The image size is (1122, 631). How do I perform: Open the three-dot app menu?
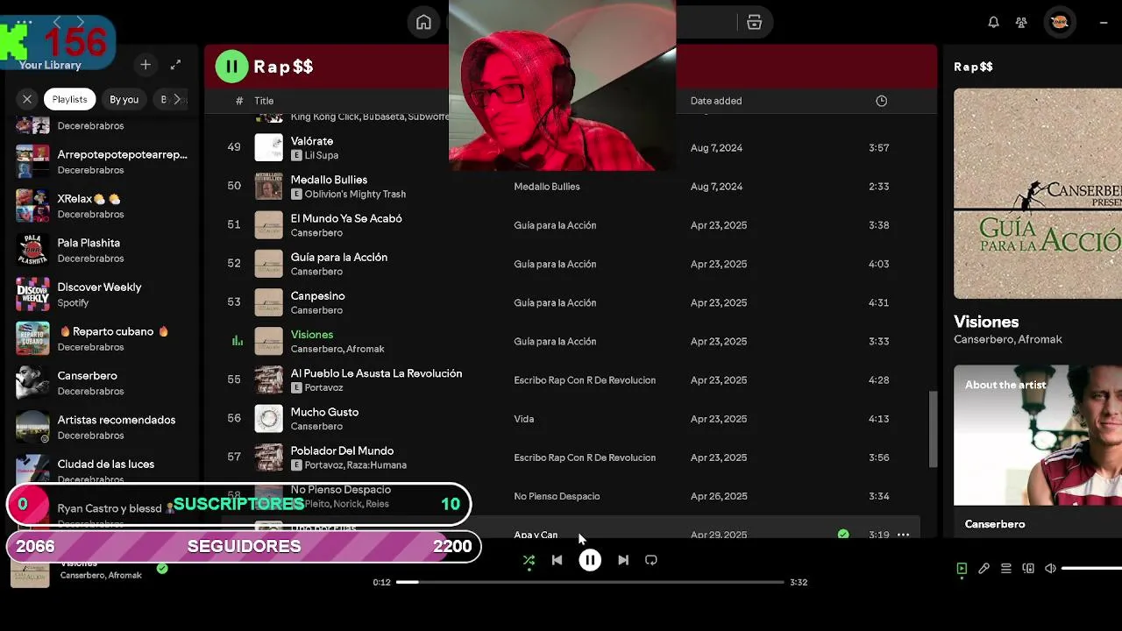(25, 22)
